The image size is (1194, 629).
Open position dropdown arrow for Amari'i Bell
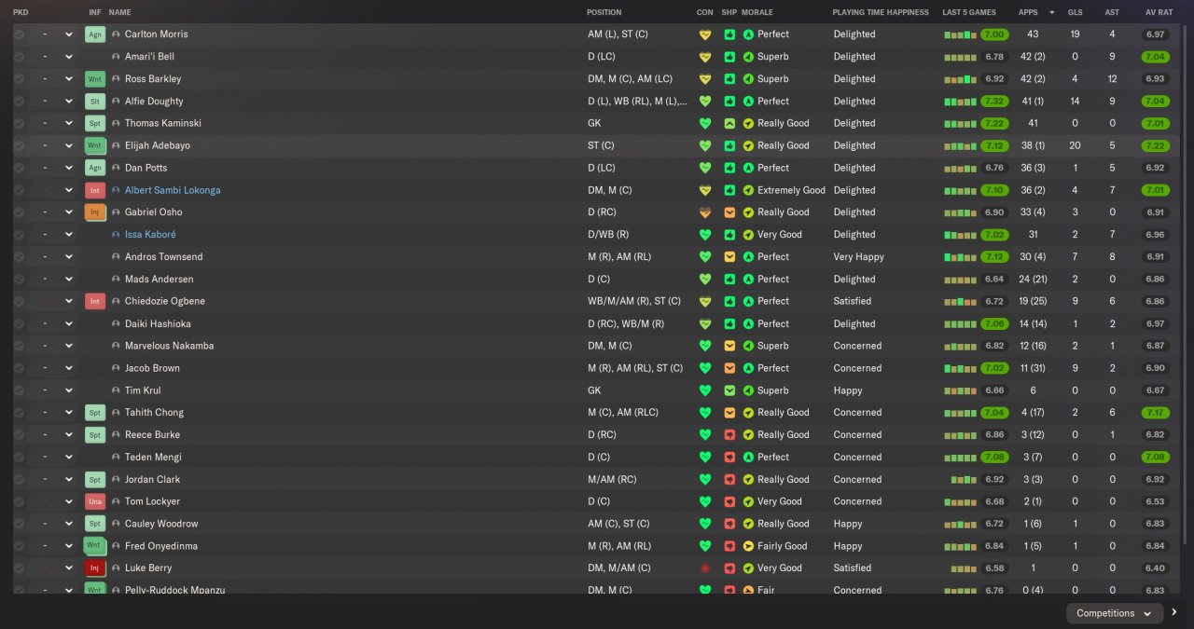pos(68,57)
